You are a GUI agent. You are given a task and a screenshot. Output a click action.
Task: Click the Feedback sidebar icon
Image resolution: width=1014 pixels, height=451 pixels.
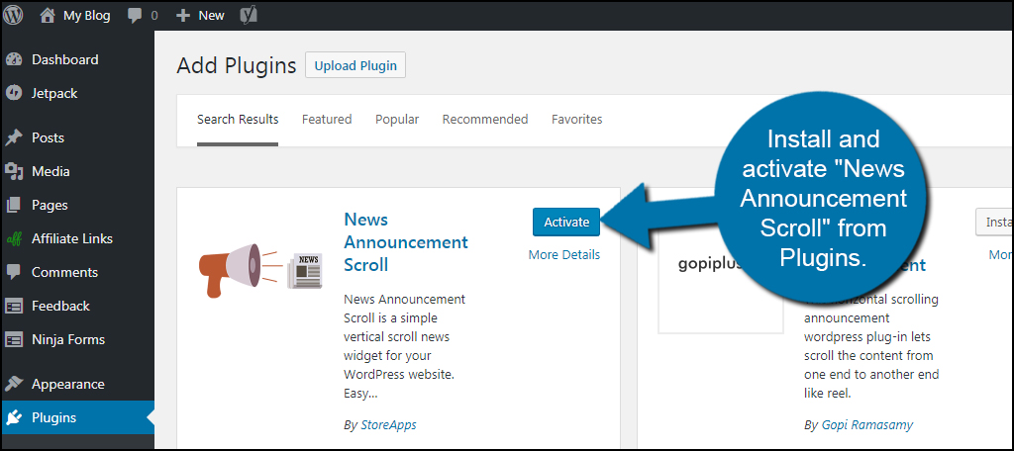pos(14,307)
